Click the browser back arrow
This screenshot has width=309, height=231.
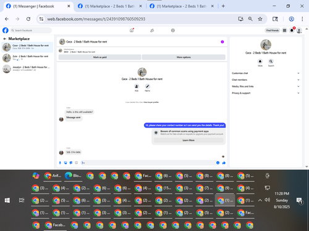pyautogui.click(x=7, y=19)
